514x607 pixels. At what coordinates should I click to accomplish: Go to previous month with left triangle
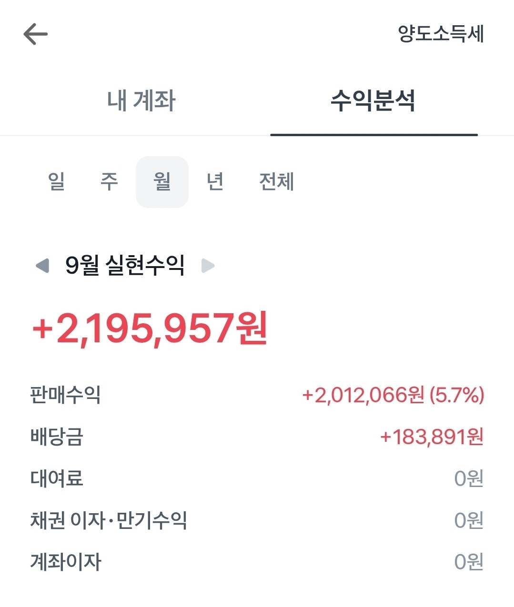coord(43,266)
